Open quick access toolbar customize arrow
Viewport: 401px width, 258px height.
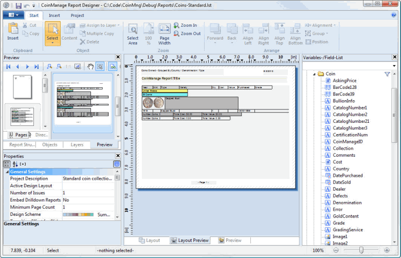point(33,6)
